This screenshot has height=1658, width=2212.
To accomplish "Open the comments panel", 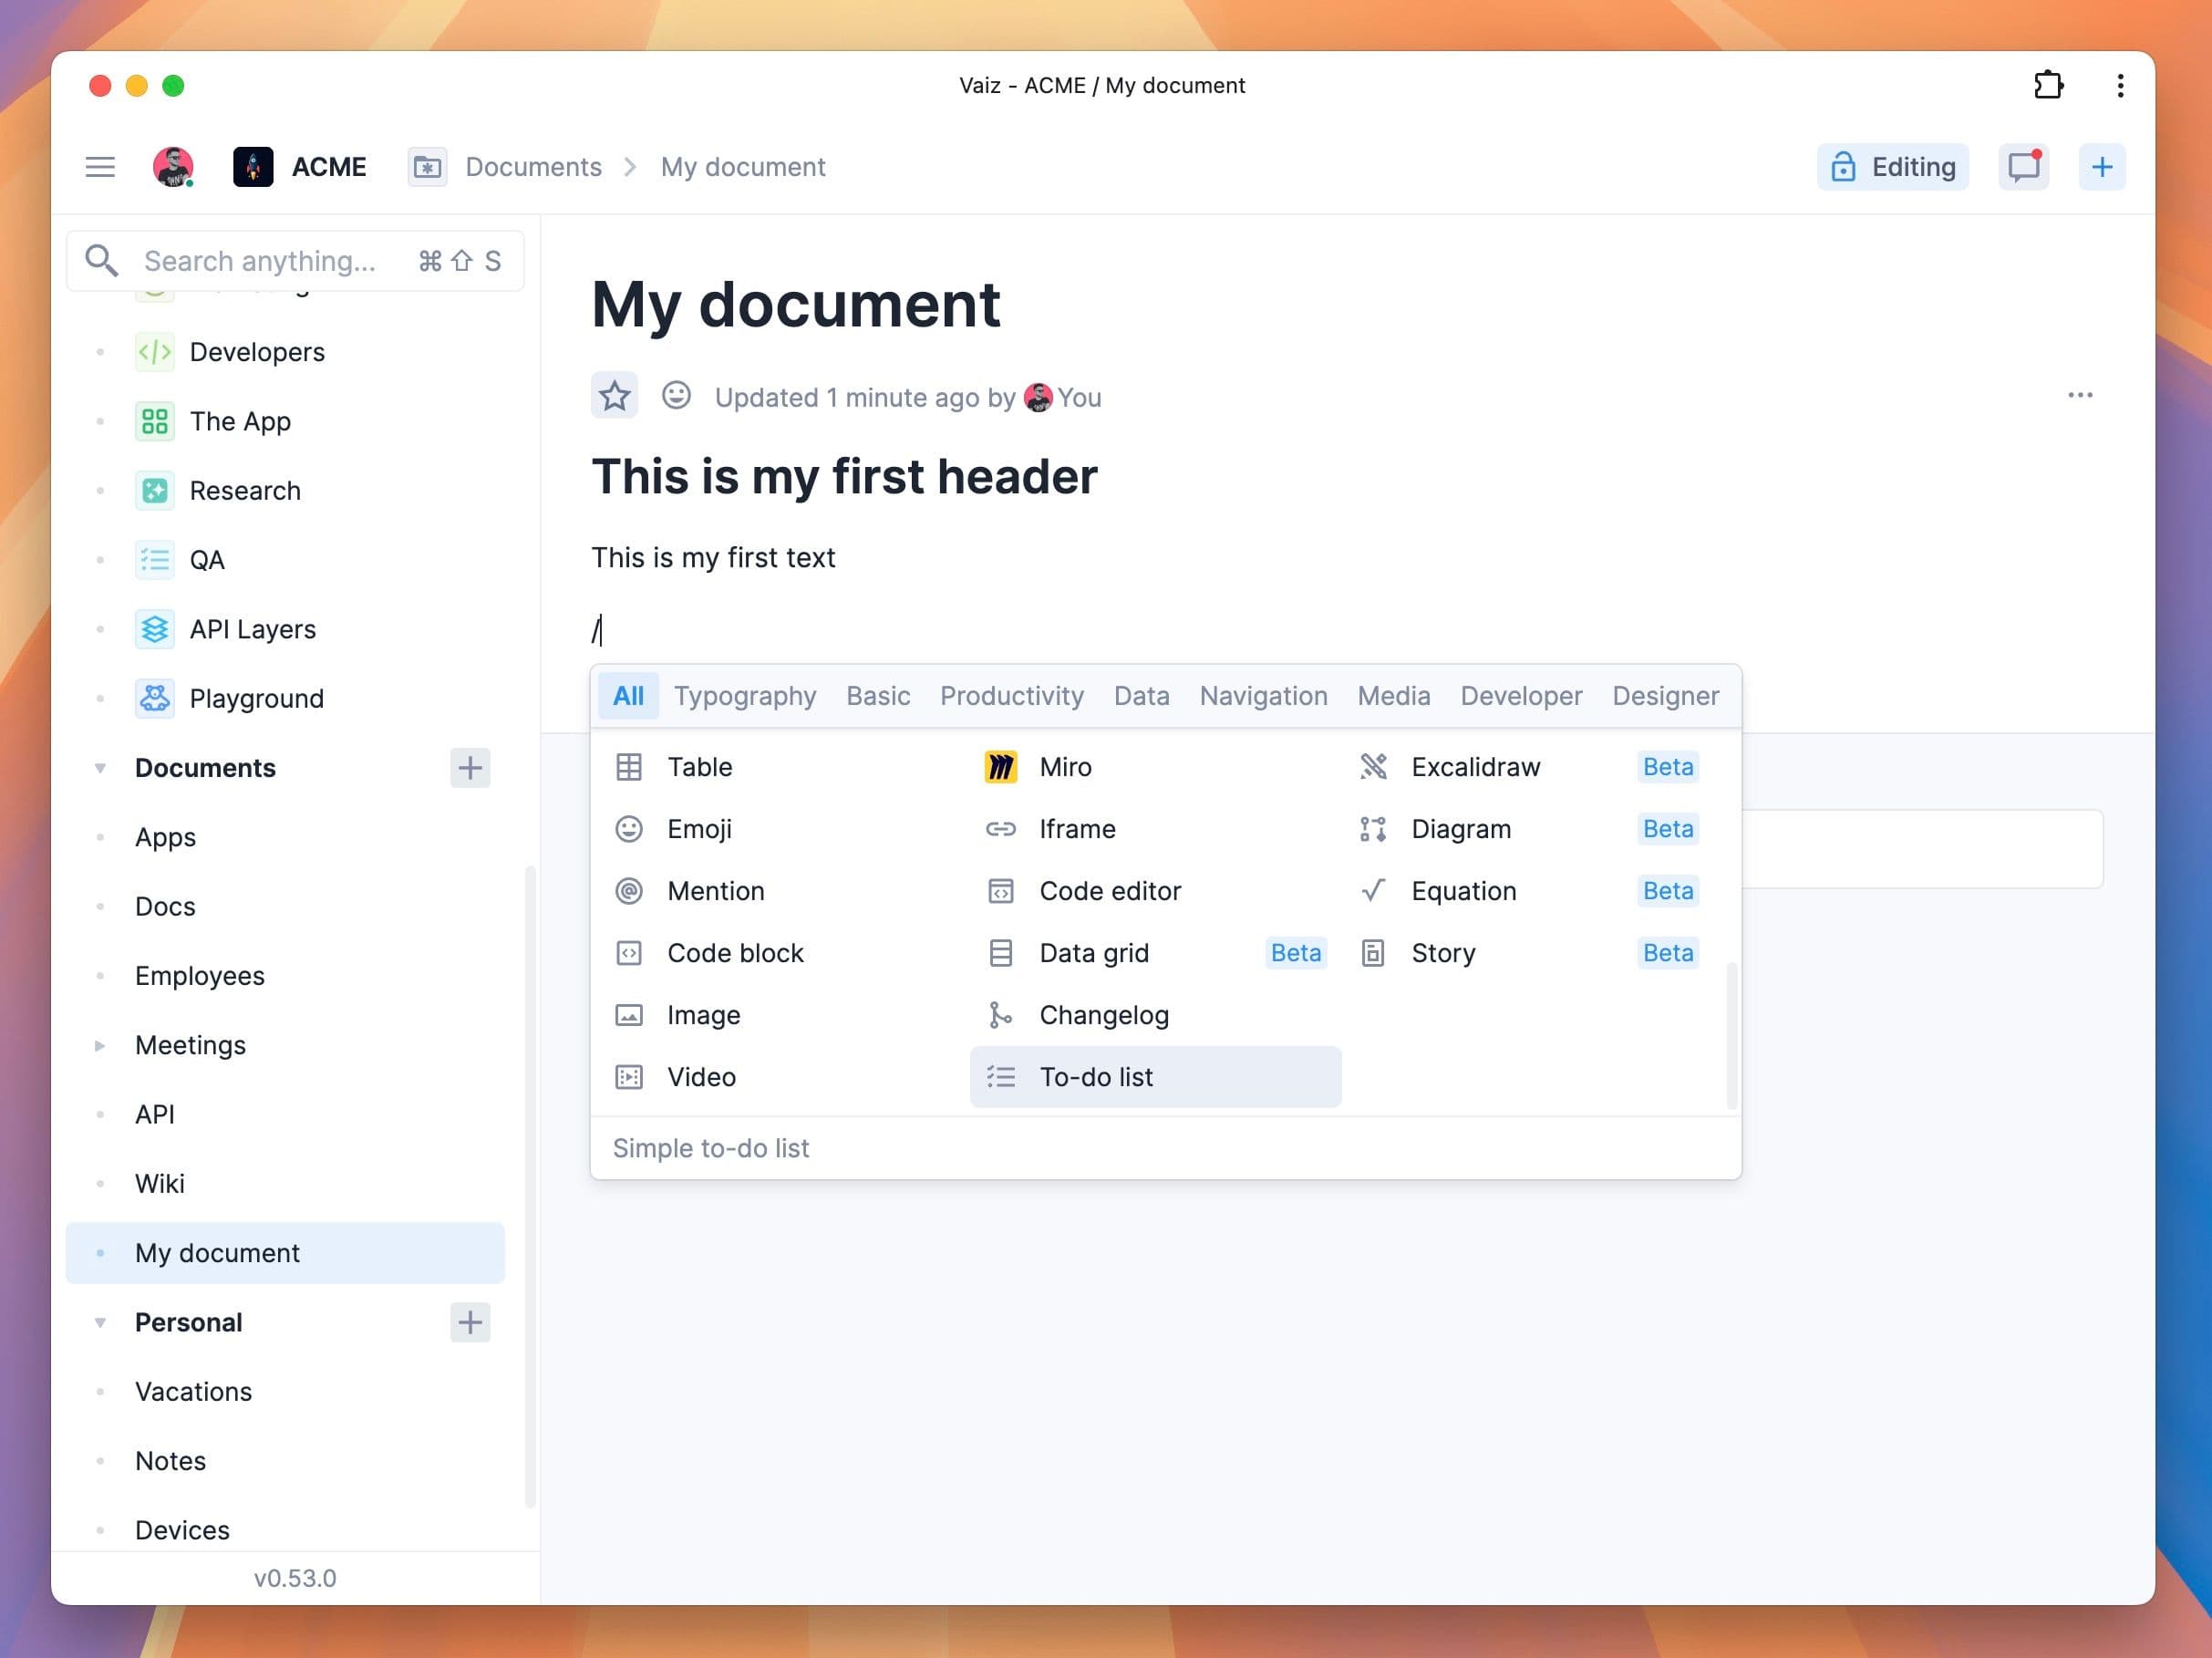I will pos(2023,166).
